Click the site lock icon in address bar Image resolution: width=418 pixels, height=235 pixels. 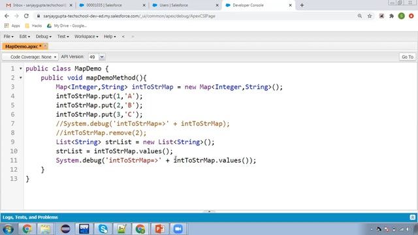coord(39,16)
